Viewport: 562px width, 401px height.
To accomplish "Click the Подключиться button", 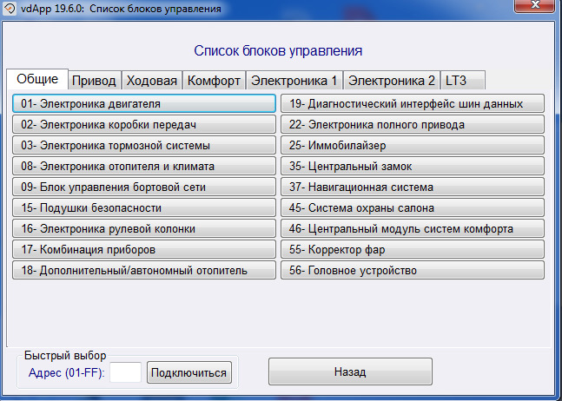I will pos(189,372).
